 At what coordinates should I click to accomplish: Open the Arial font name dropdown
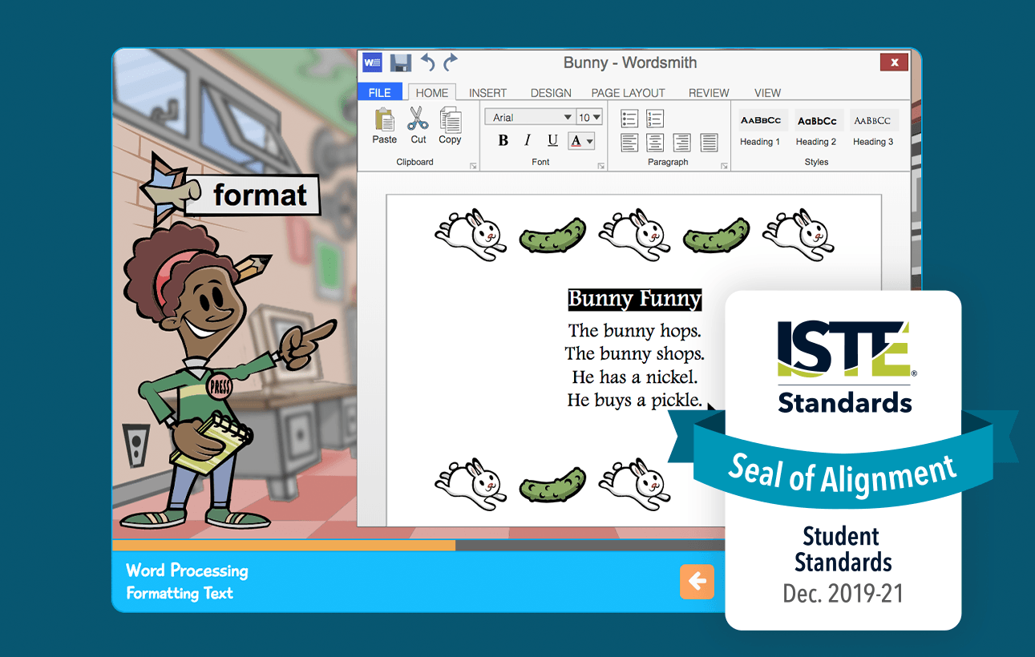coord(529,117)
